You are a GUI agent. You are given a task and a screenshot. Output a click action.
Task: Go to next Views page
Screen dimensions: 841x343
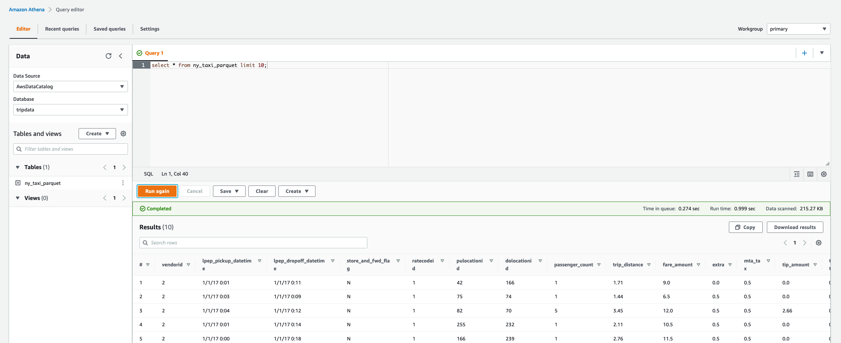click(124, 198)
